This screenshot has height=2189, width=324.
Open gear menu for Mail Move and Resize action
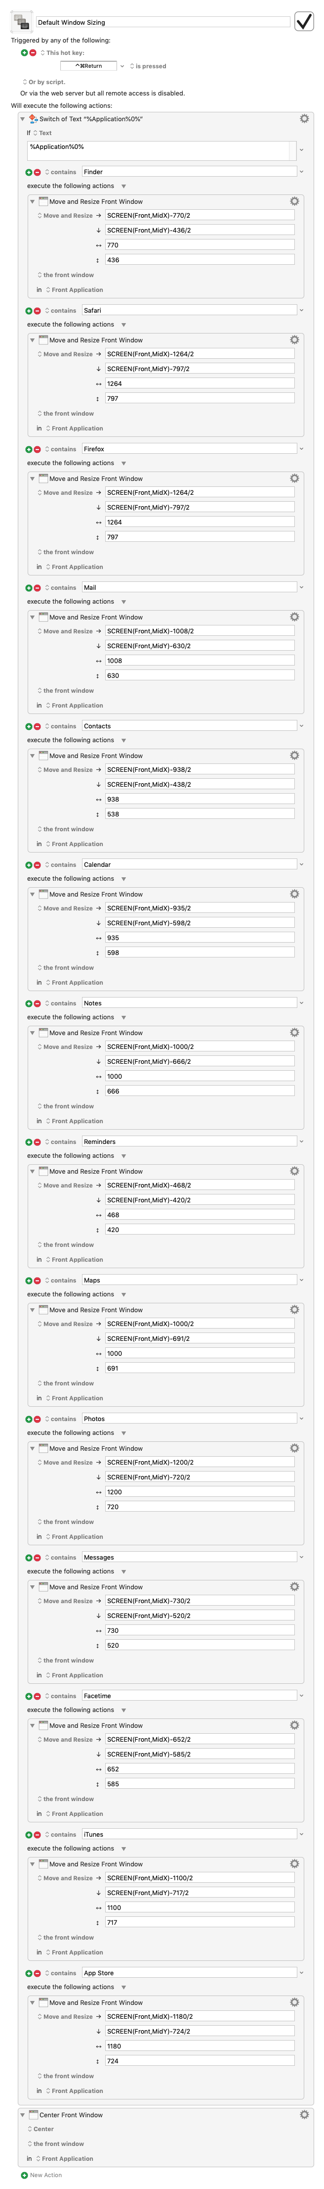coord(294,617)
